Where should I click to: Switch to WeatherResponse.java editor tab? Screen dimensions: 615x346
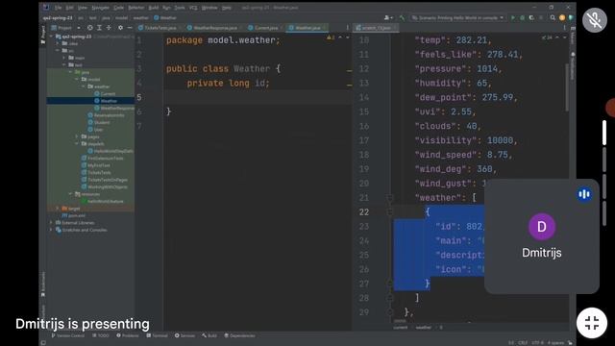(x=214, y=28)
